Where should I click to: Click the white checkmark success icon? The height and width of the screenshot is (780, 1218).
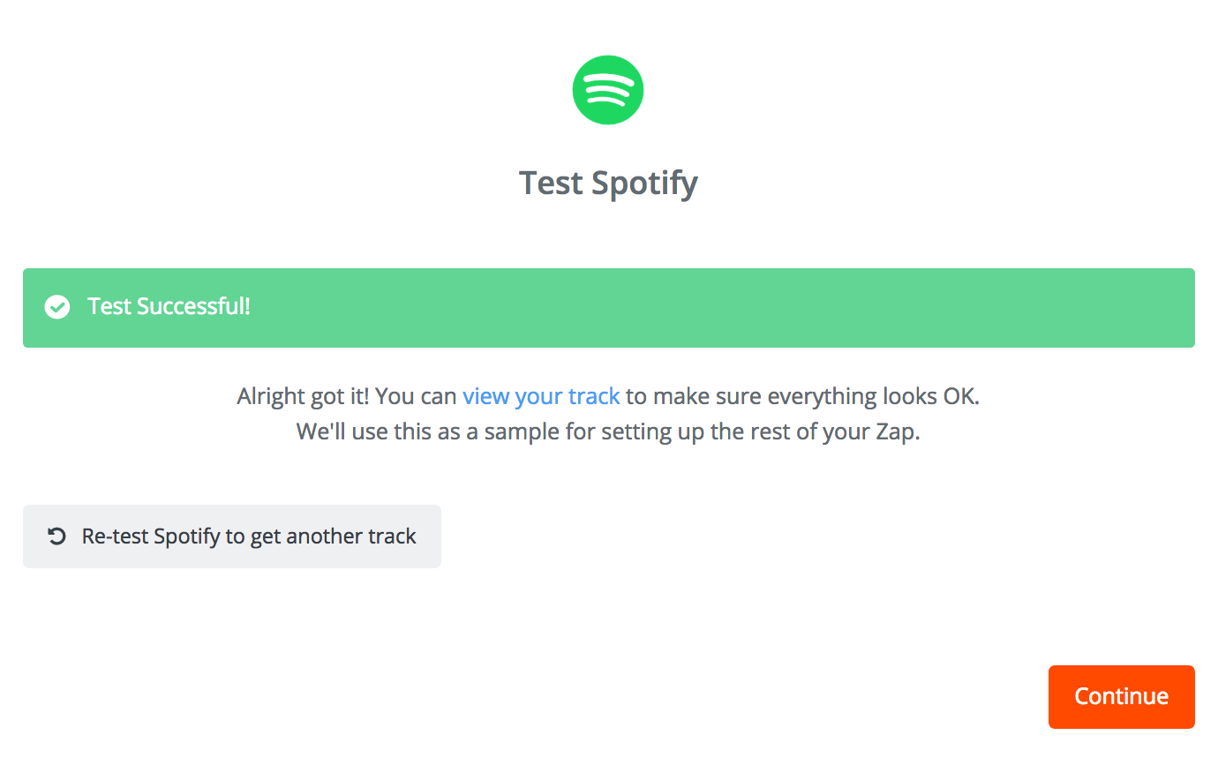tap(57, 307)
